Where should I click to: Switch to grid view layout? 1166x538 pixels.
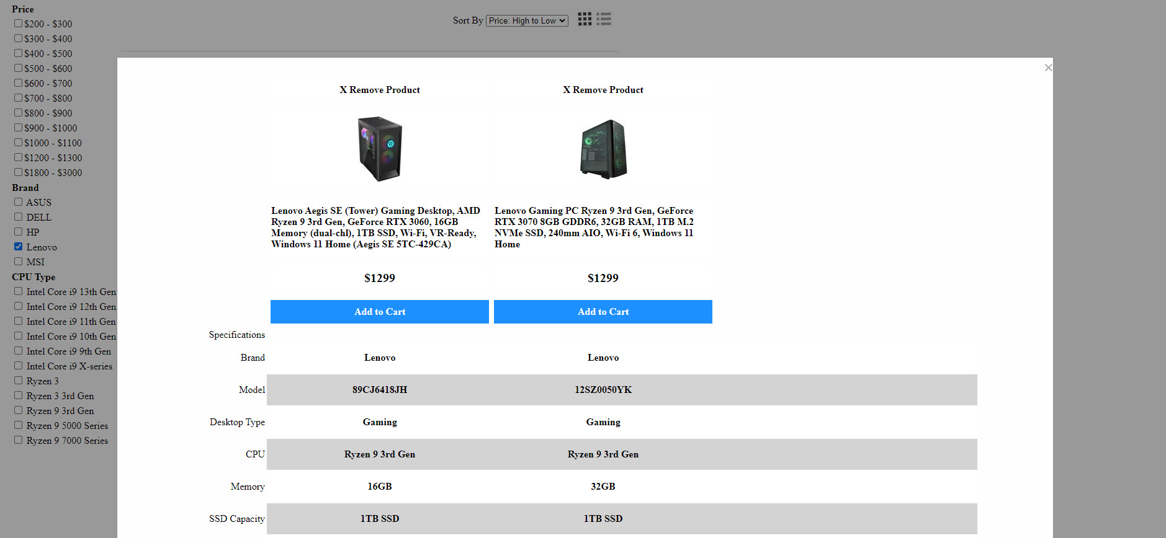point(584,19)
